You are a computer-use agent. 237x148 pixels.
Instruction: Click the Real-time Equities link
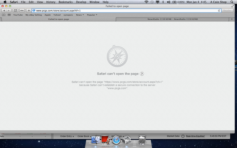tap(195, 136)
